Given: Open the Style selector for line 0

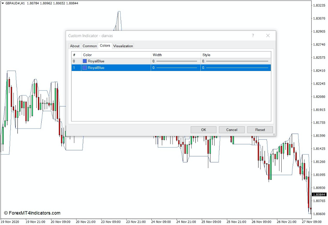Looking at the screenshot, I should (x=236, y=61).
